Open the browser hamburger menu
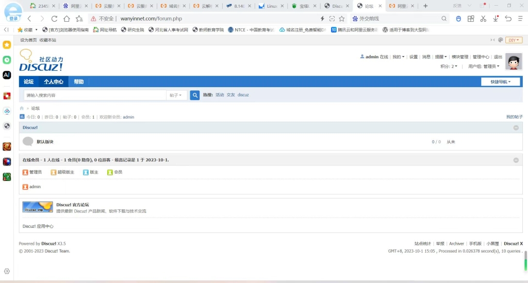Image resolution: width=528 pixels, height=283 pixels. [x=520, y=19]
